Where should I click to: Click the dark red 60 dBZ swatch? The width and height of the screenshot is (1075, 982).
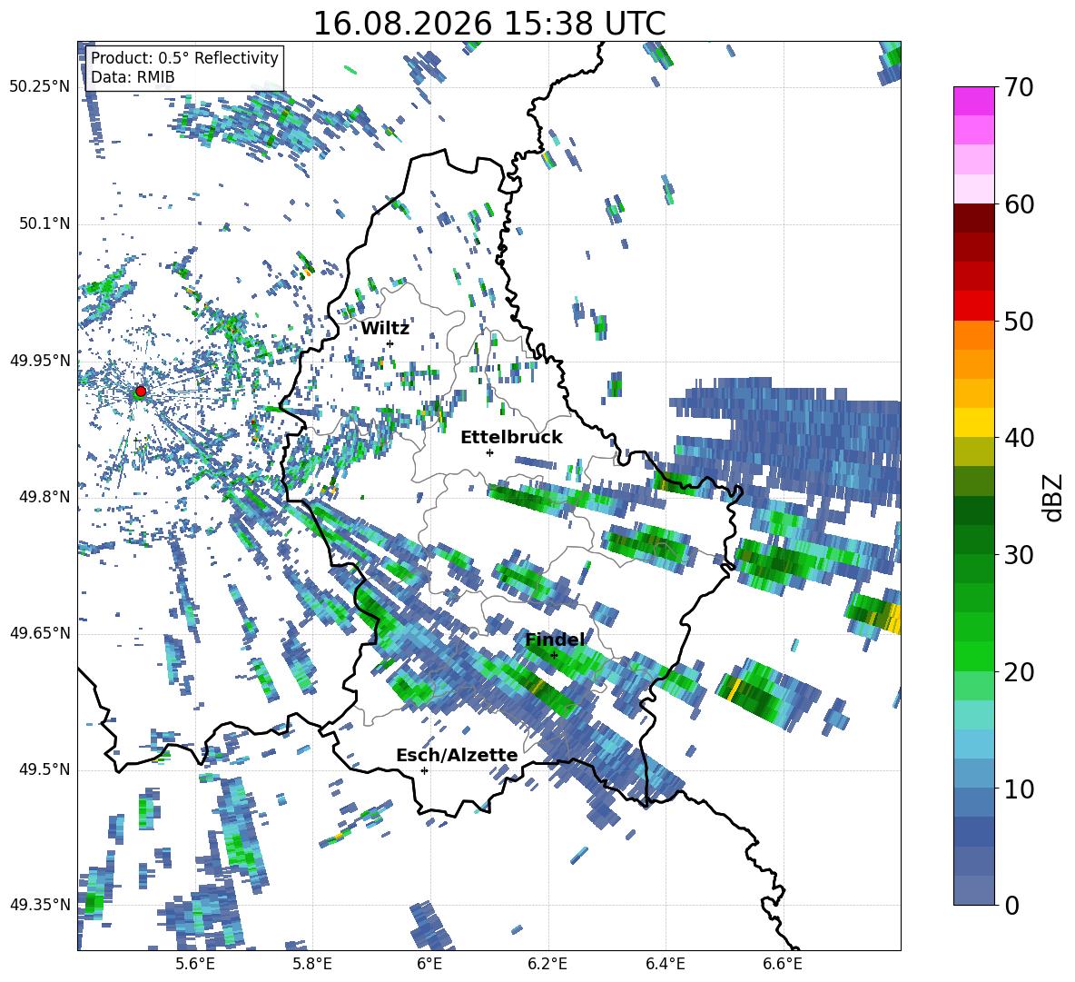[x=973, y=218]
